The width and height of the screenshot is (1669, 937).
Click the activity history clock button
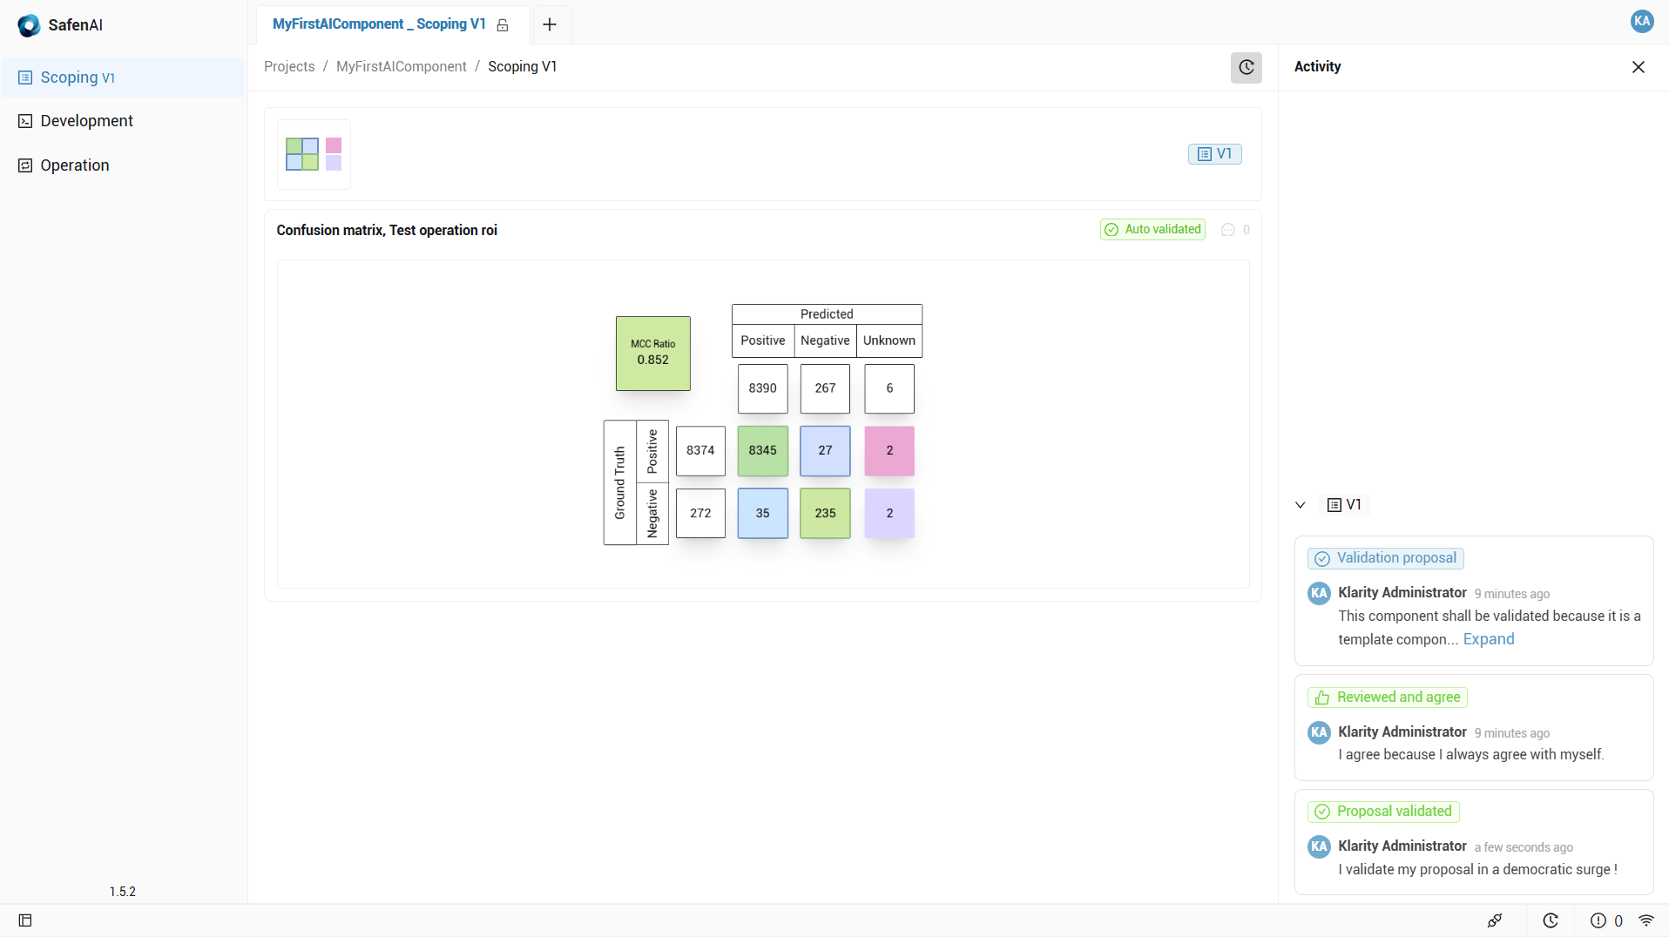point(1246,67)
